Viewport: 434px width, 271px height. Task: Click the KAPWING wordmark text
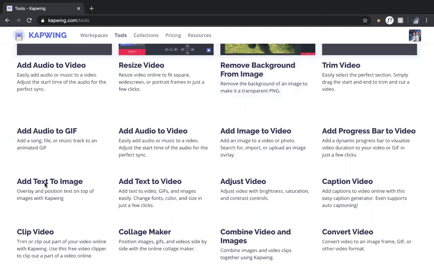coord(47,35)
